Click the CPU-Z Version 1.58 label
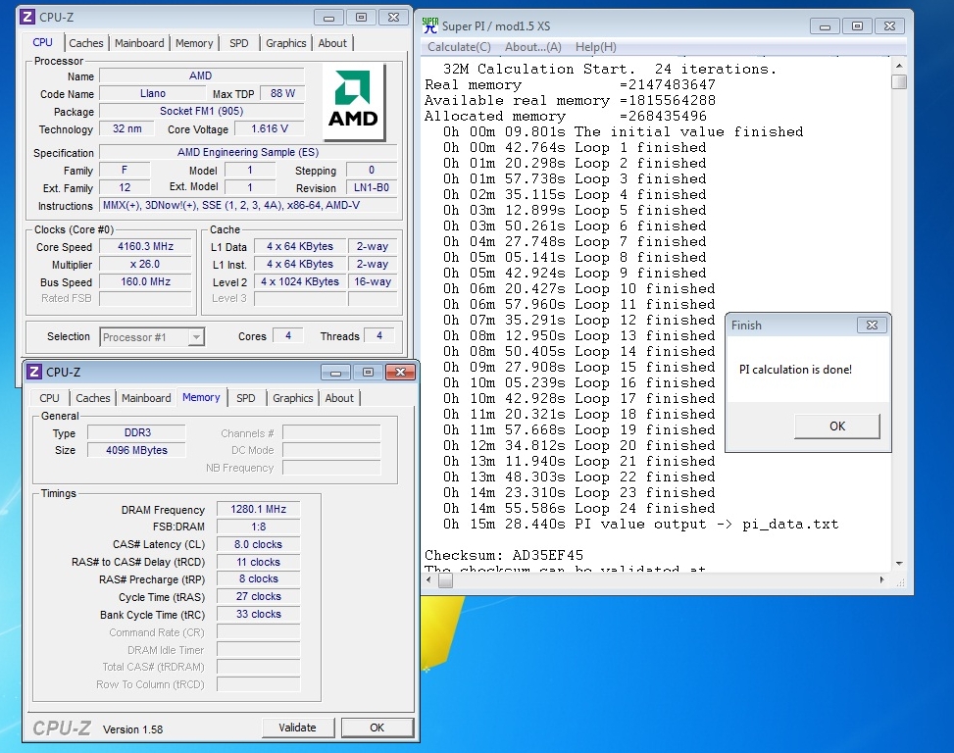954x753 pixels. (x=132, y=729)
